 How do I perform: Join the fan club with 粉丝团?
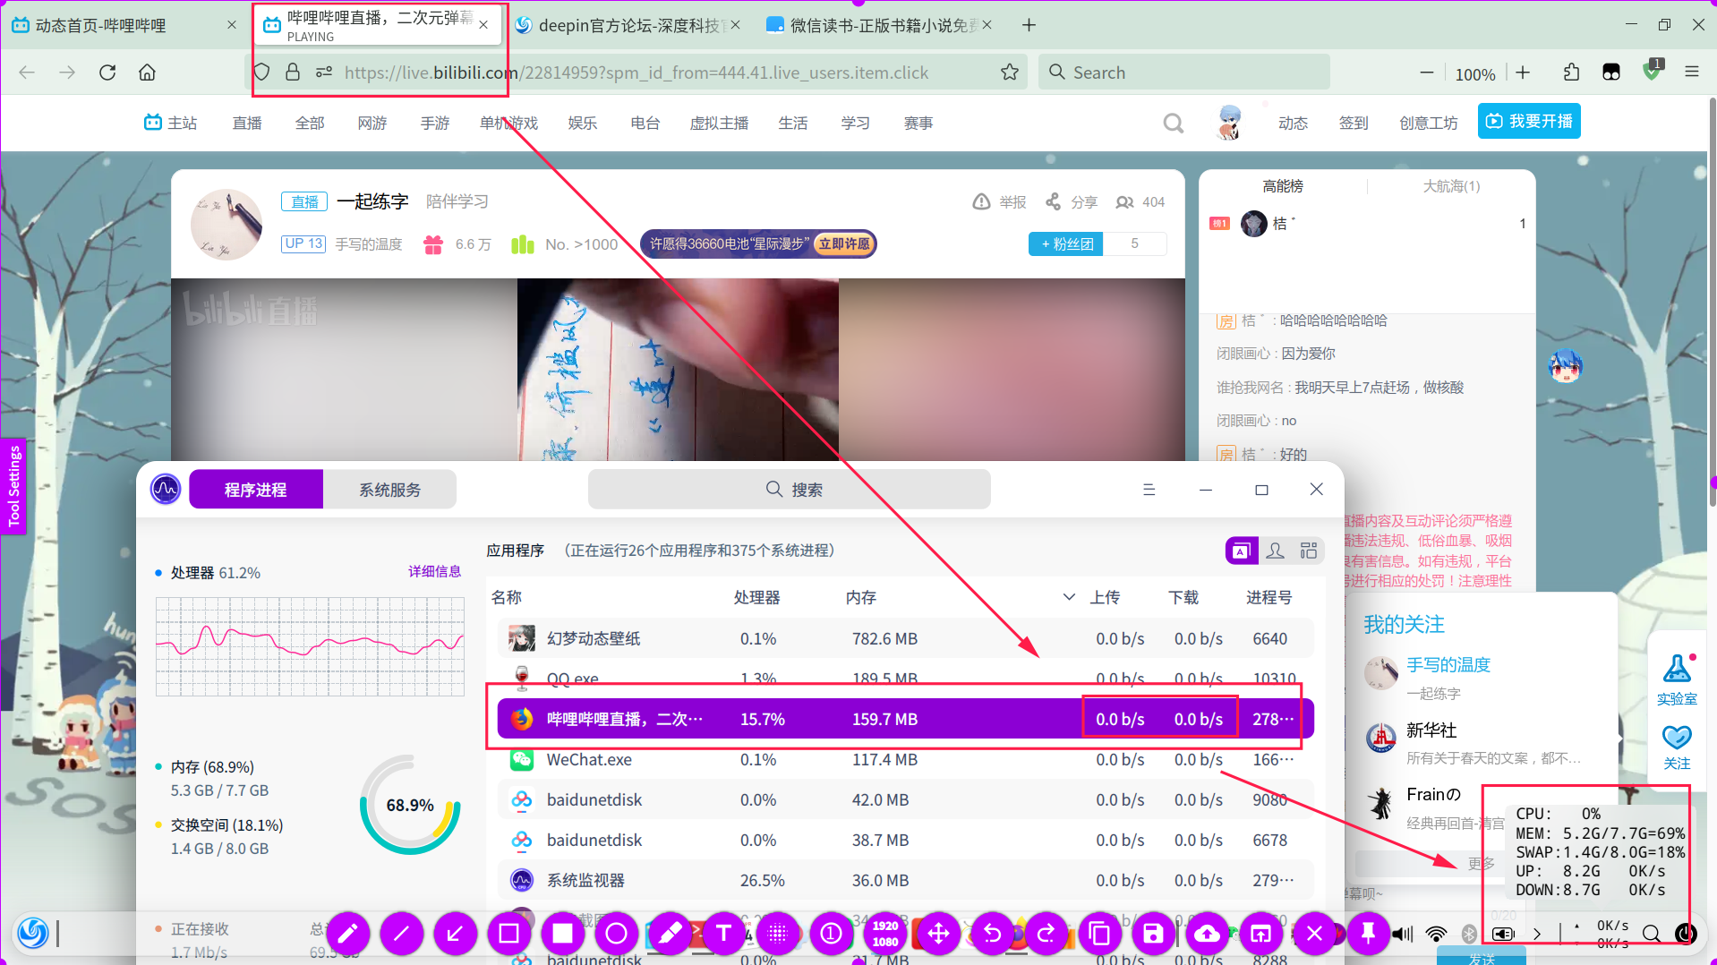click(1067, 243)
